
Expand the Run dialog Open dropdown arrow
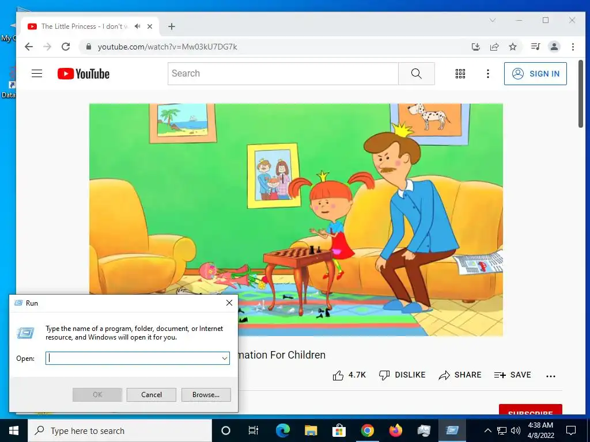point(225,358)
